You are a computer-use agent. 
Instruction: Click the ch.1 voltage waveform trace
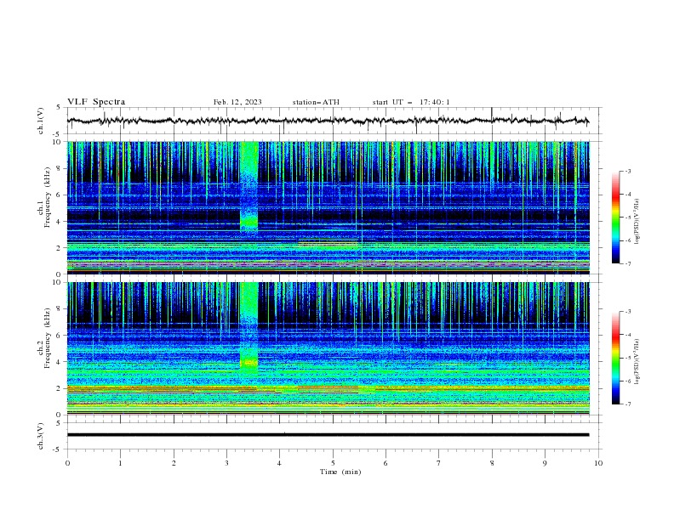(328, 121)
